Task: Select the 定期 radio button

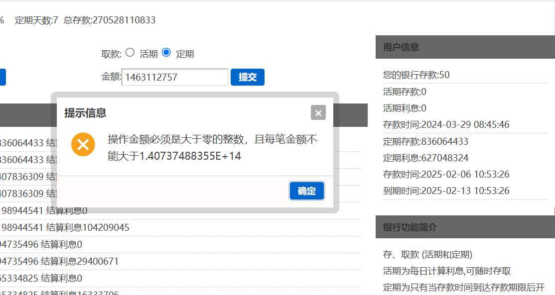Action: click(166, 52)
